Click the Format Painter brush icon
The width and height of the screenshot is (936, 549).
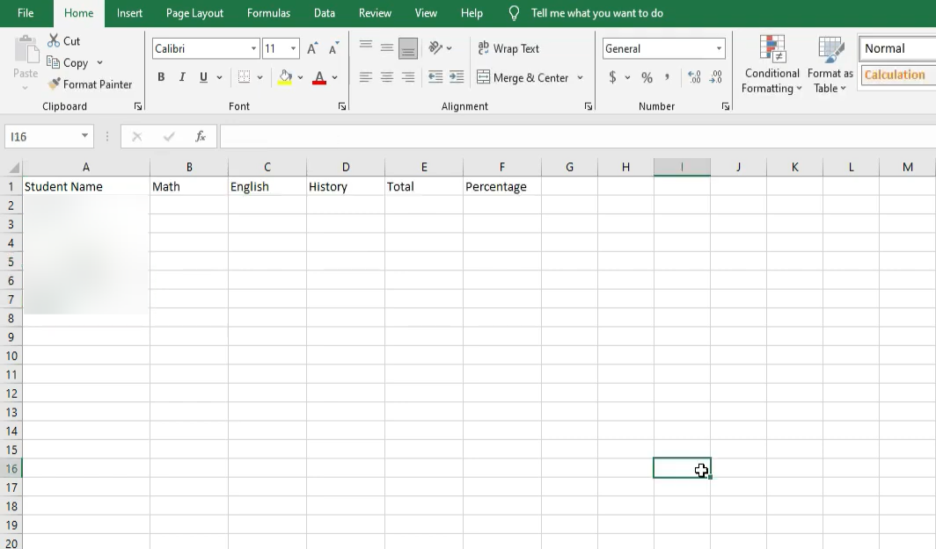point(55,84)
